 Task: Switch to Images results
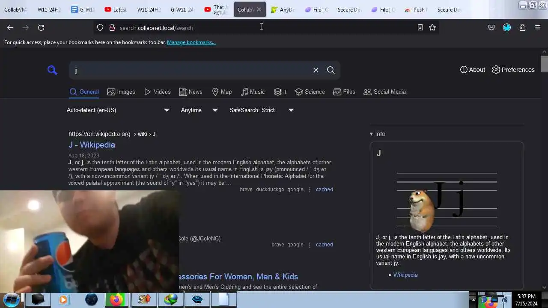tap(121, 92)
